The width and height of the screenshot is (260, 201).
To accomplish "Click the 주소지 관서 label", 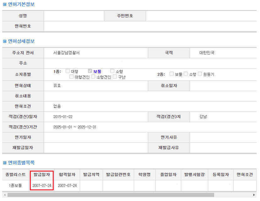I will pos(23,53).
